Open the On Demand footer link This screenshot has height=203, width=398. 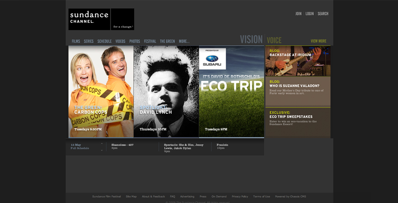(x=219, y=196)
